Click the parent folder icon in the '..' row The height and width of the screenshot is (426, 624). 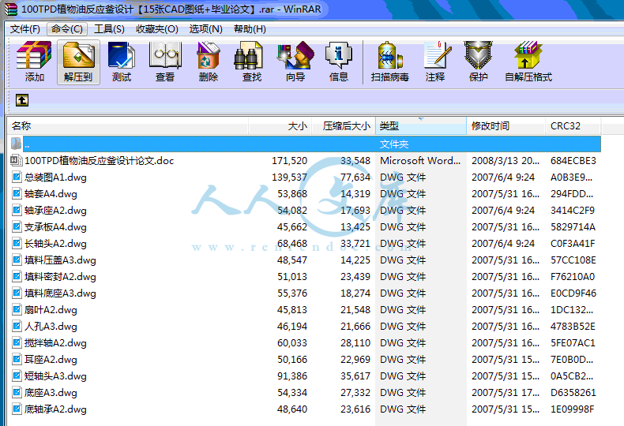[x=16, y=144]
